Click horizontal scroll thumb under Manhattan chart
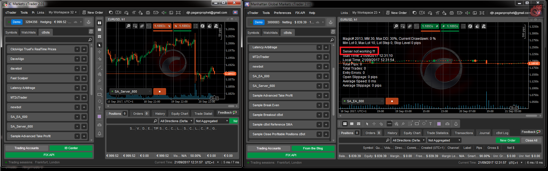548x171 pixels. [531, 116]
